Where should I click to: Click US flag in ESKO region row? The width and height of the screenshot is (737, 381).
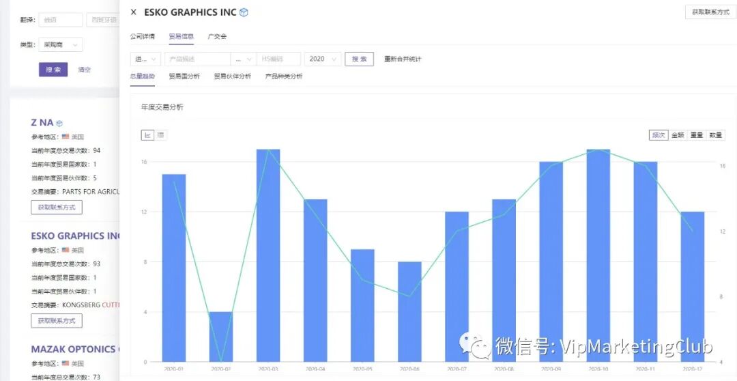coord(66,250)
